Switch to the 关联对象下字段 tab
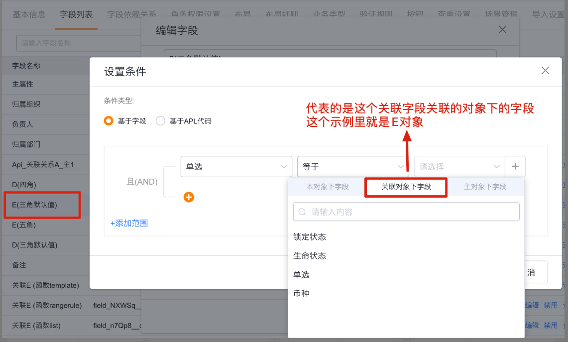Image resolution: width=568 pixels, height=342 pixels. point(406,187)
